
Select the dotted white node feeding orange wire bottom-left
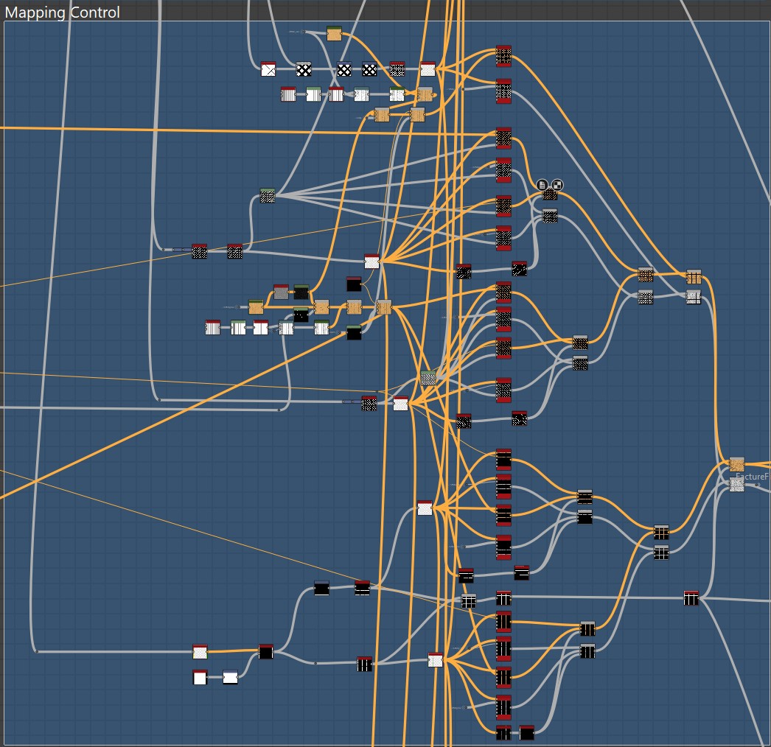coord(200,651)
